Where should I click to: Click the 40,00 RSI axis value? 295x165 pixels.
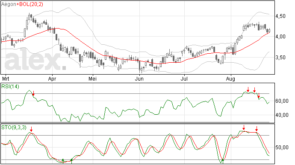pos(282,115)
